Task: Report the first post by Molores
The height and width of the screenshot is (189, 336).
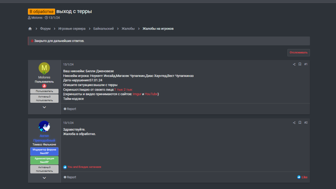Action: click(x=70, y=109)
